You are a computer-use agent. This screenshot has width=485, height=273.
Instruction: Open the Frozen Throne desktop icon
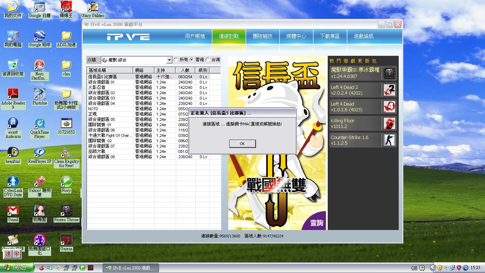(66, 211)
